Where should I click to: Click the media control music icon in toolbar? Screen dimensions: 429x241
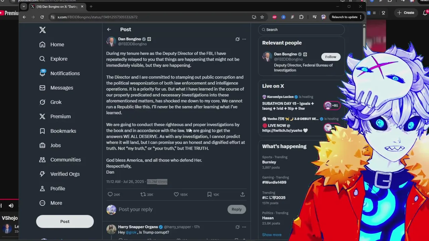(x=314, y=17)
